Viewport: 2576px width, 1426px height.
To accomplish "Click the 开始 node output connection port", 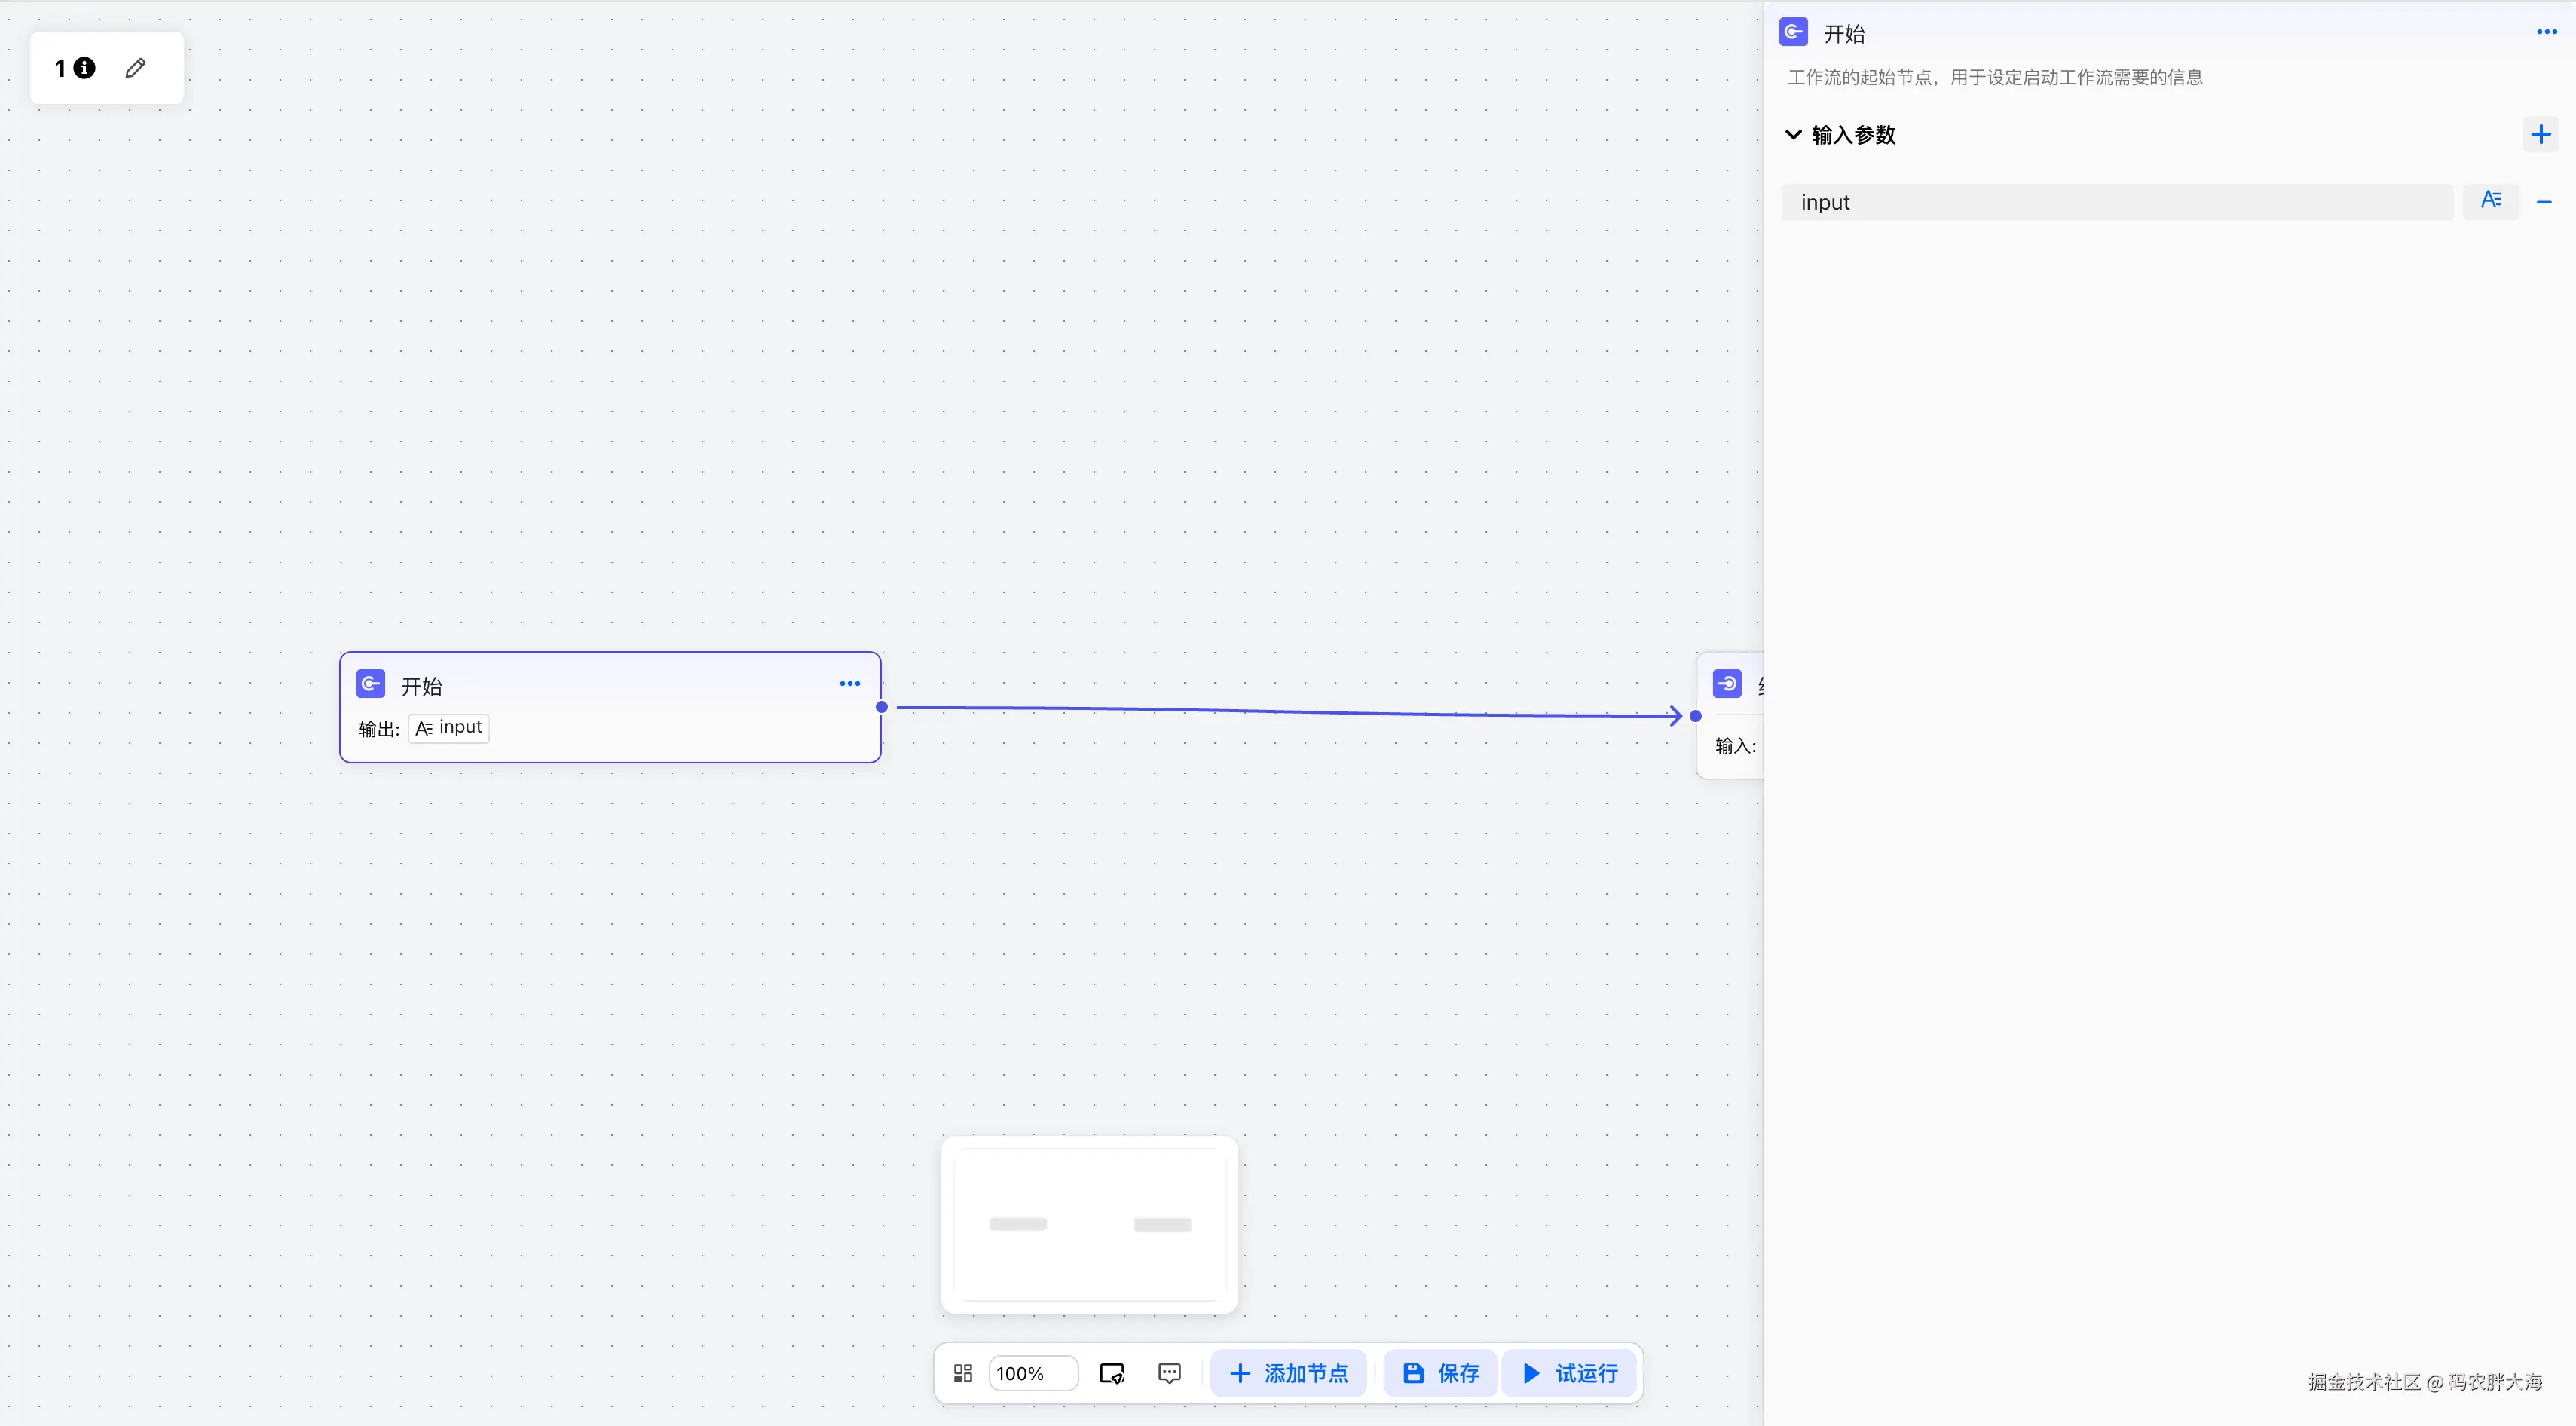I will pos(882,707).
